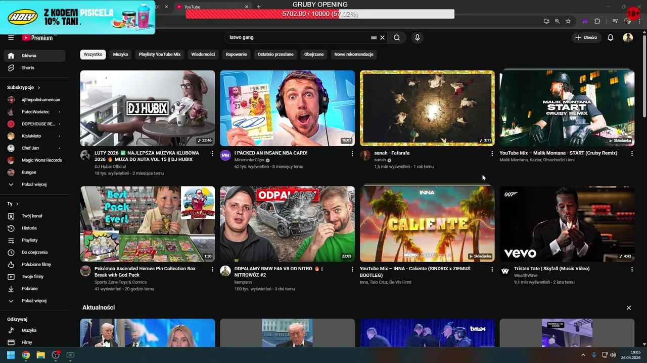The image size is (647, 363).
Task: Open Do obejrzenia watch later
Action: pos(34,253)
